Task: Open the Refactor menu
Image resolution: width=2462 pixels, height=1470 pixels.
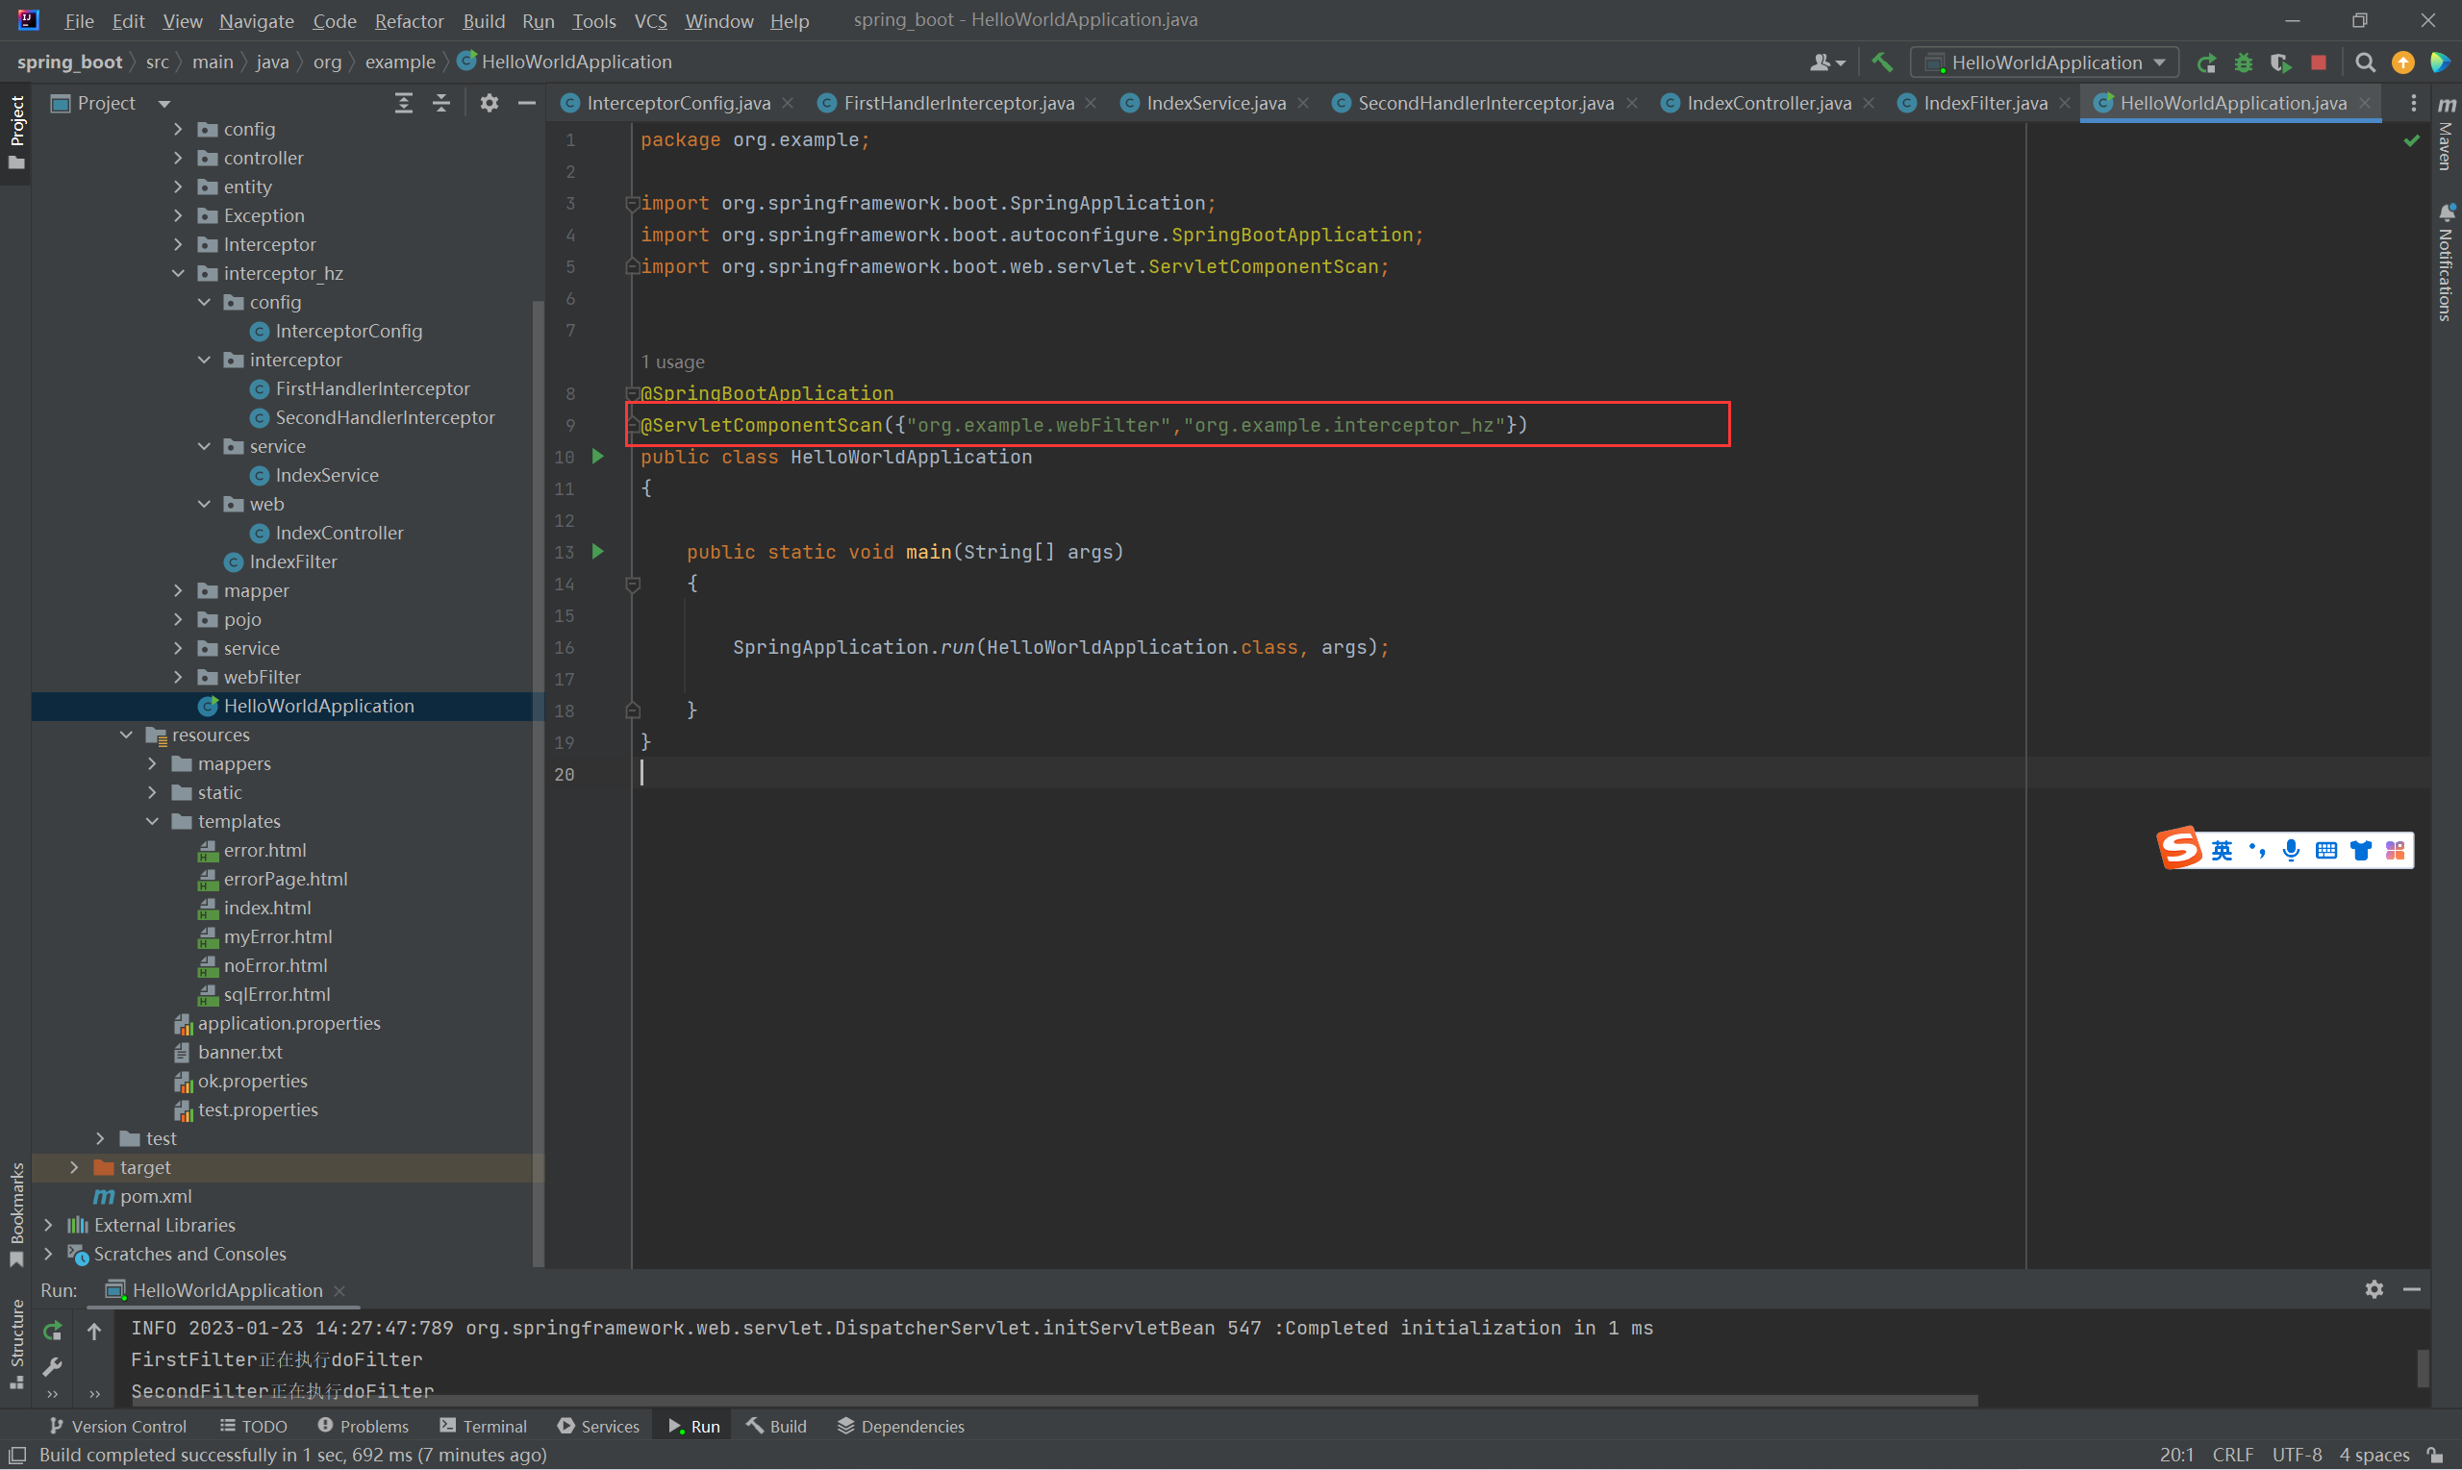Action: [408, 20]
